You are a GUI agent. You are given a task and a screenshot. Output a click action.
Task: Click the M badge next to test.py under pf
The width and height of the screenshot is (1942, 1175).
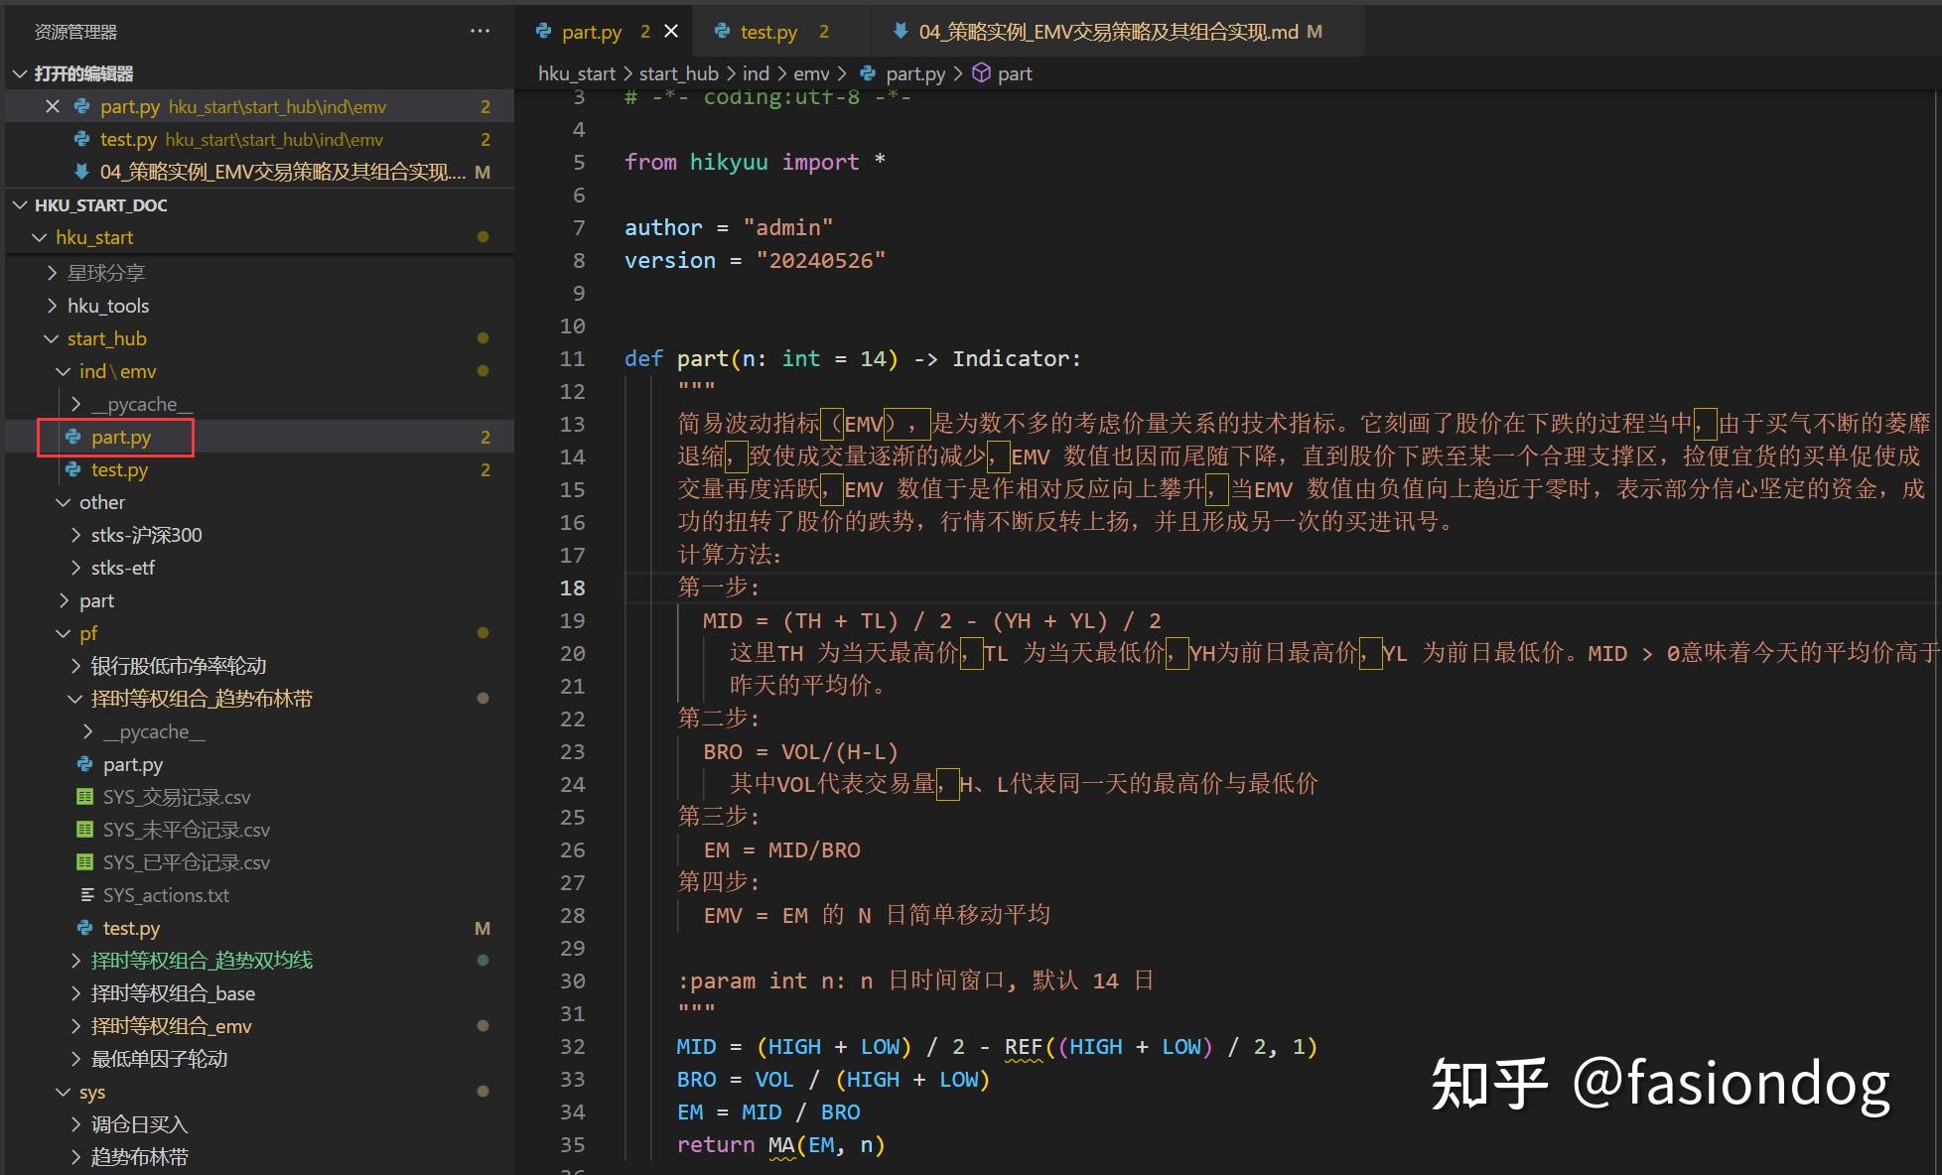point(483,928)
